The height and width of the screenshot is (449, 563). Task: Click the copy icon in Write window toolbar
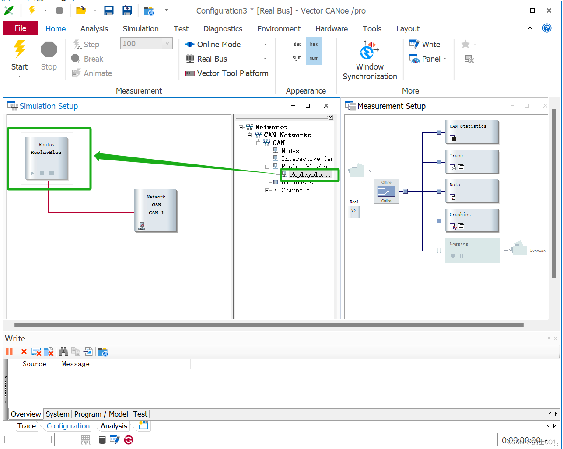click(76, 352)
